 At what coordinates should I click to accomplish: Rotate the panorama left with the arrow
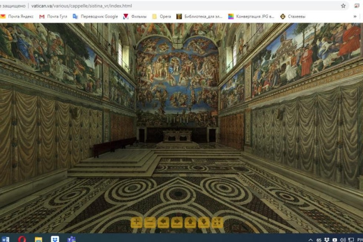click(x=163, y=222)
